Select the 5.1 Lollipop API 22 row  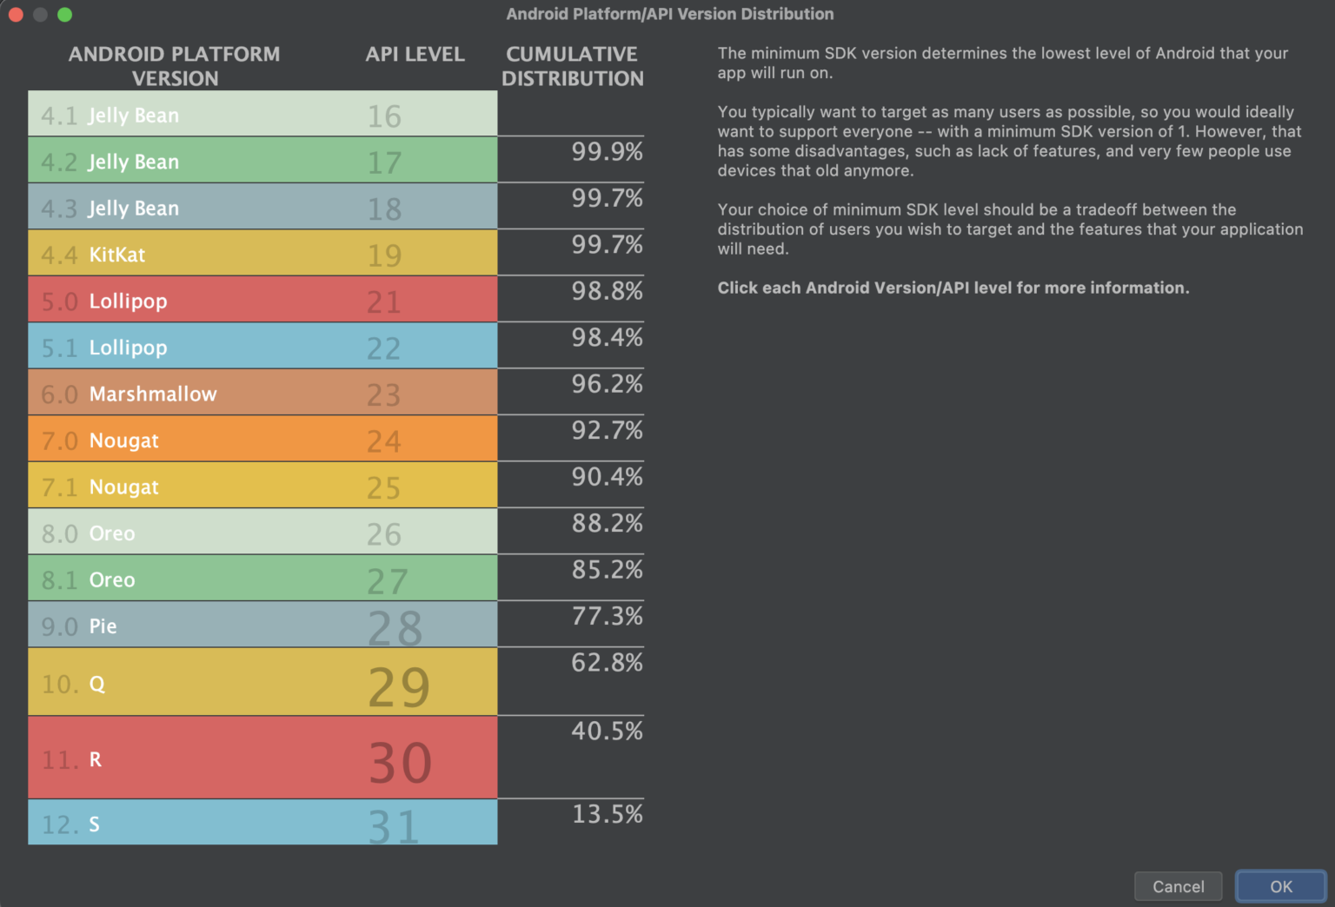[x=262, y=347]
